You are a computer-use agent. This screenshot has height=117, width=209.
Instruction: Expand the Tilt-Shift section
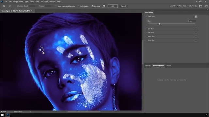point(146,32)
